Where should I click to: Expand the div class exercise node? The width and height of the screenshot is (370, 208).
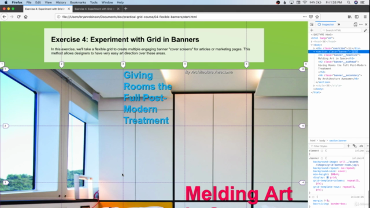(x=314, y=49)
